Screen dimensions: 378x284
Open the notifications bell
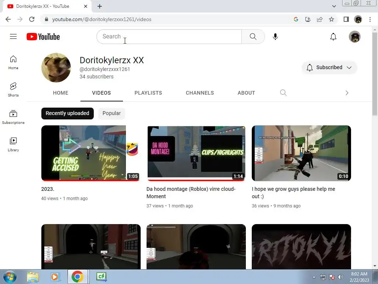point(333,37)
